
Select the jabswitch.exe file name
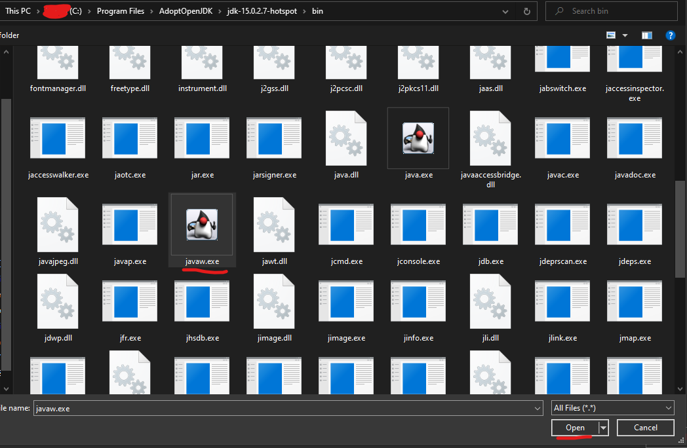562,88
